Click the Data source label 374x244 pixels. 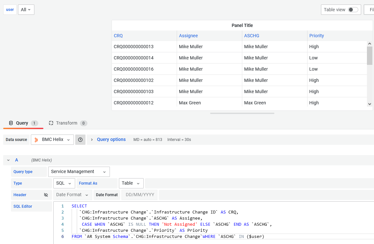click(16, 140)
